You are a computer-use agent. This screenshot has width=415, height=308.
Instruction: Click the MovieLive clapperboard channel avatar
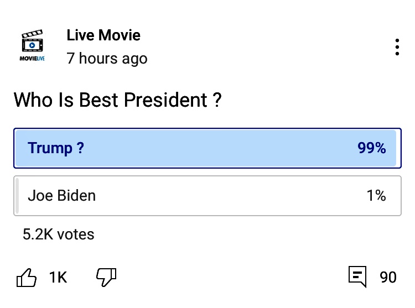(x=33, y=43)
